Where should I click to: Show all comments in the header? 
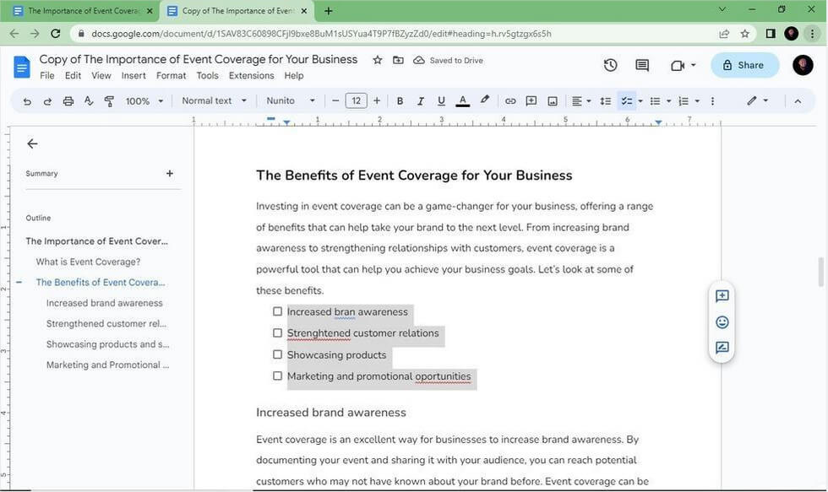coord(642,65)
